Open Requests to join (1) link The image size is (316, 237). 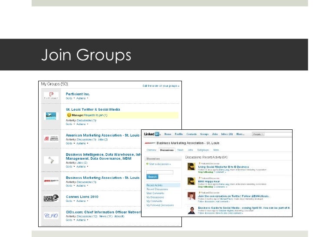point(95,115)
